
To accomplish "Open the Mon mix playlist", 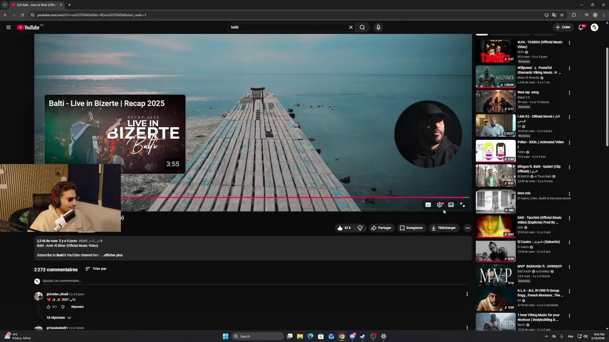I will point(495,201).
